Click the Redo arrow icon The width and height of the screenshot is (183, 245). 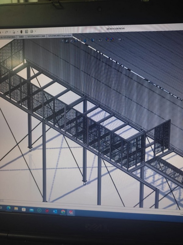6,32
